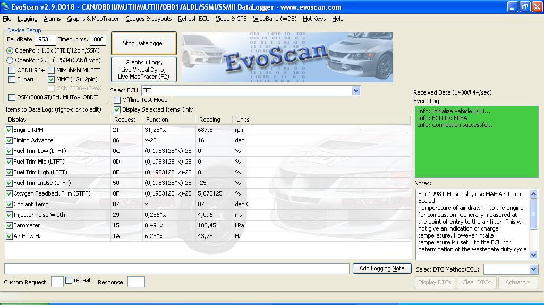
Task: Click the BaudRate input field
Action: (x=45, y=40)
